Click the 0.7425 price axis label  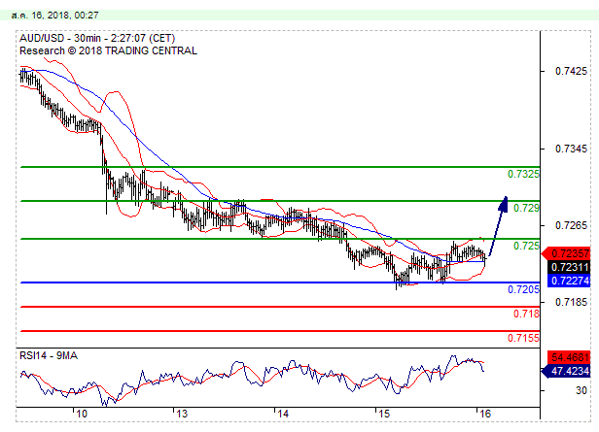click(571, 71)
